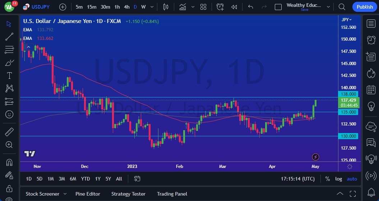379x201 pixels.
Task: Open public chats cloud icon
Action: click(371, 127)
